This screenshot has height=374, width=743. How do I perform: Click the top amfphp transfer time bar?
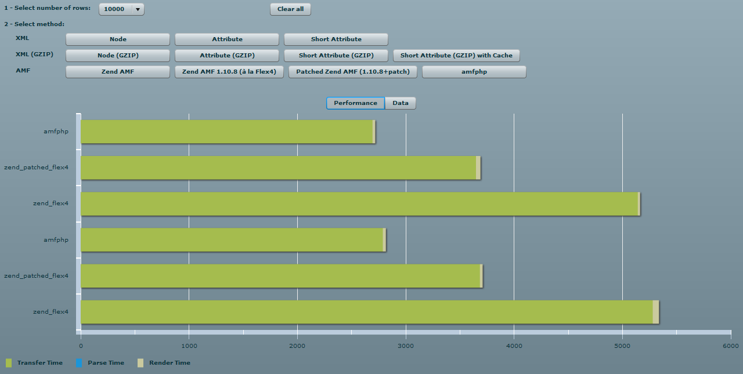[226, 132]
